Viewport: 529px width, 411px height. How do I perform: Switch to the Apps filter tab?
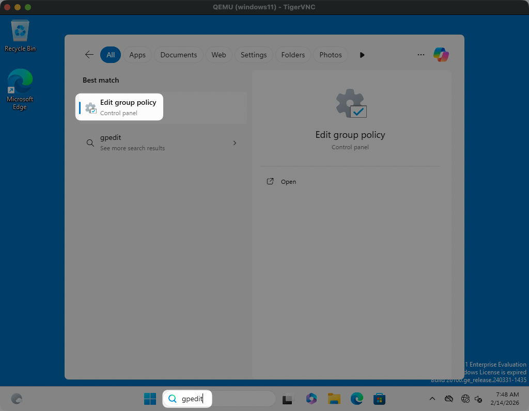(137, 55)
